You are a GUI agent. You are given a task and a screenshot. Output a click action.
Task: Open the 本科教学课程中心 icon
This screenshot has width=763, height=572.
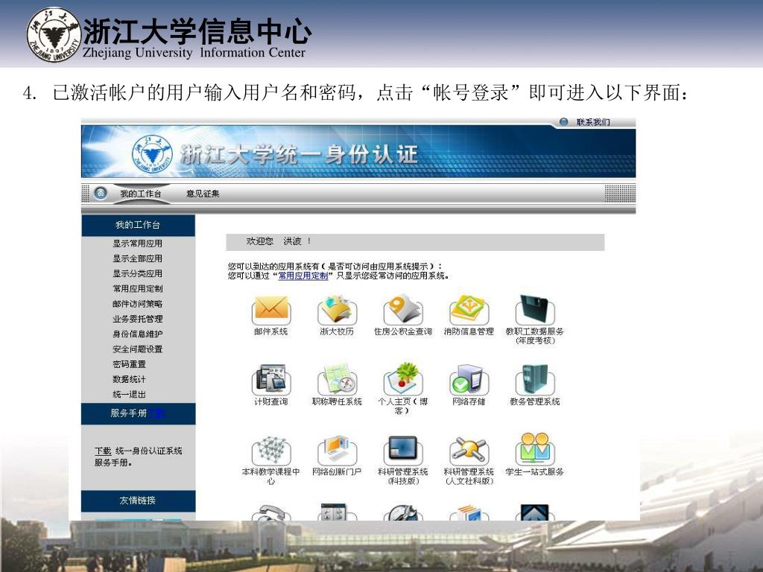pos(271,451)
